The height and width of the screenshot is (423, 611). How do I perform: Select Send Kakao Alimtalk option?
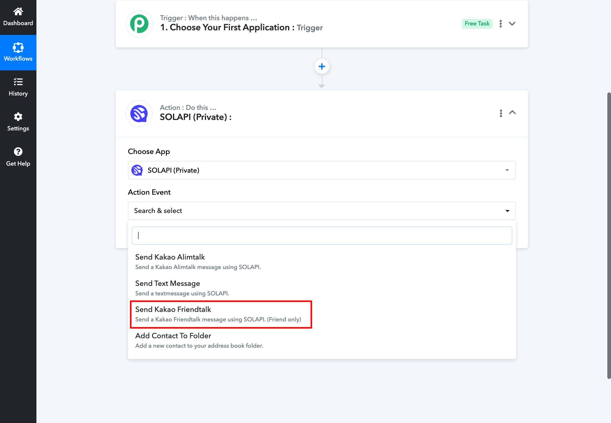(322, 262)
